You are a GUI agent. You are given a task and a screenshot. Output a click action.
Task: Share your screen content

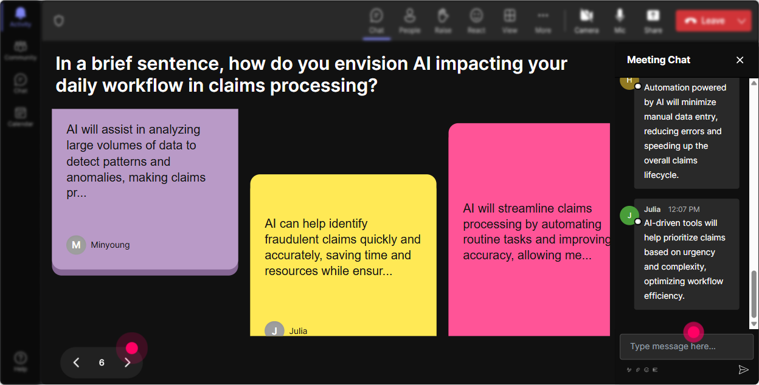click(x=653, y=21)
